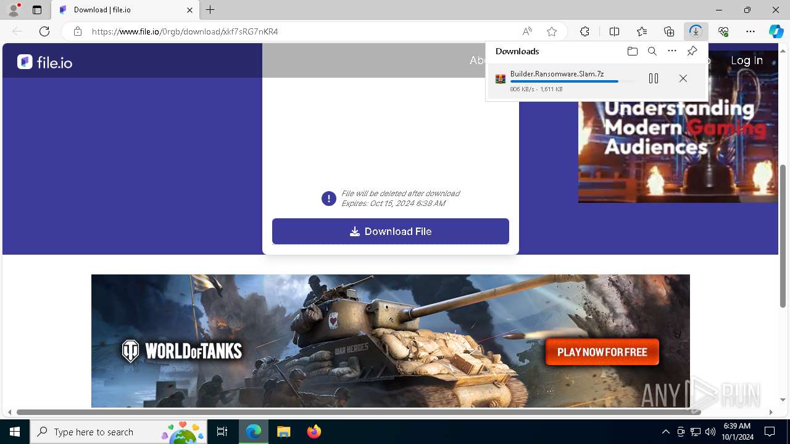Pause the Builder.Ransomware.Slam.7z download
This screenshot has height=444, width=790.
tap(654, 78)
